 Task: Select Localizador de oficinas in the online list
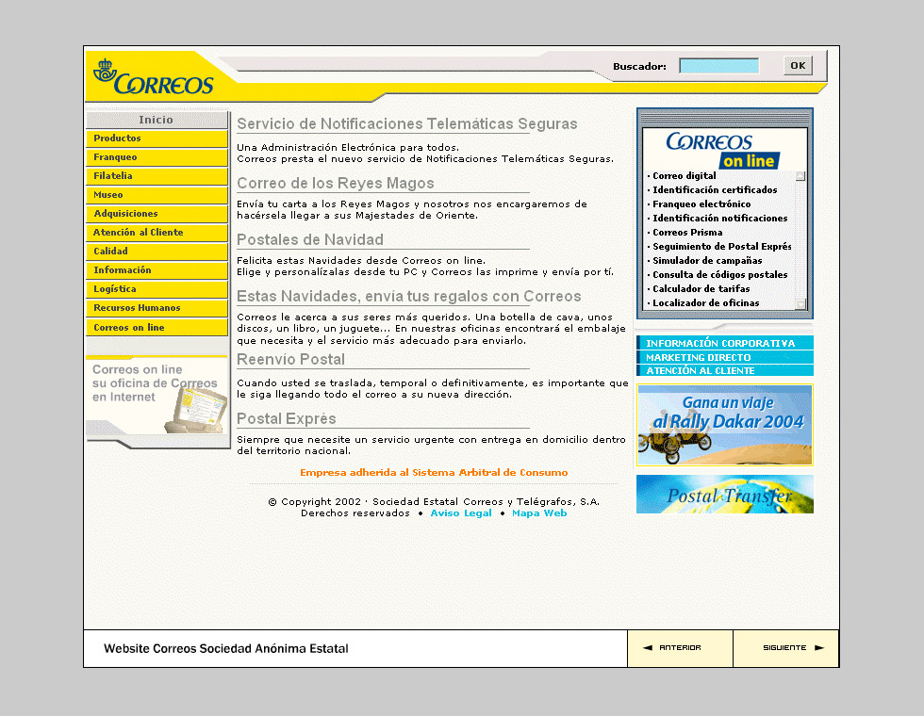pyautogui.click(x=706, y=302)
